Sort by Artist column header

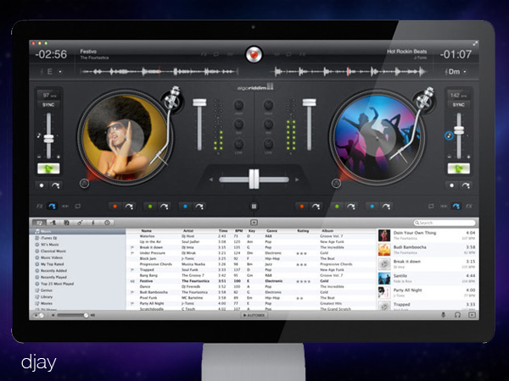click(x=188, y=230)
